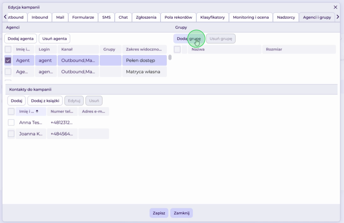The width and height of the screenshot is (344, 223).
Task: Click the Kanał column header
Action: 78,49
